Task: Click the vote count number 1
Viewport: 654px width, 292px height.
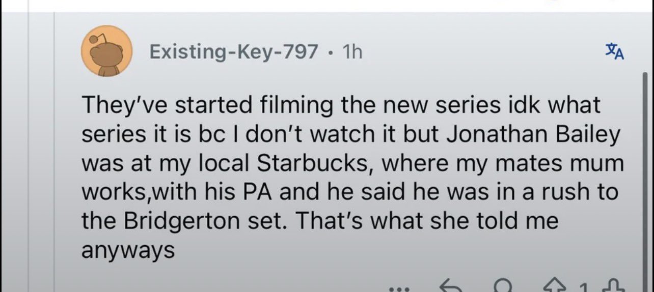Action: click(584, 288)
